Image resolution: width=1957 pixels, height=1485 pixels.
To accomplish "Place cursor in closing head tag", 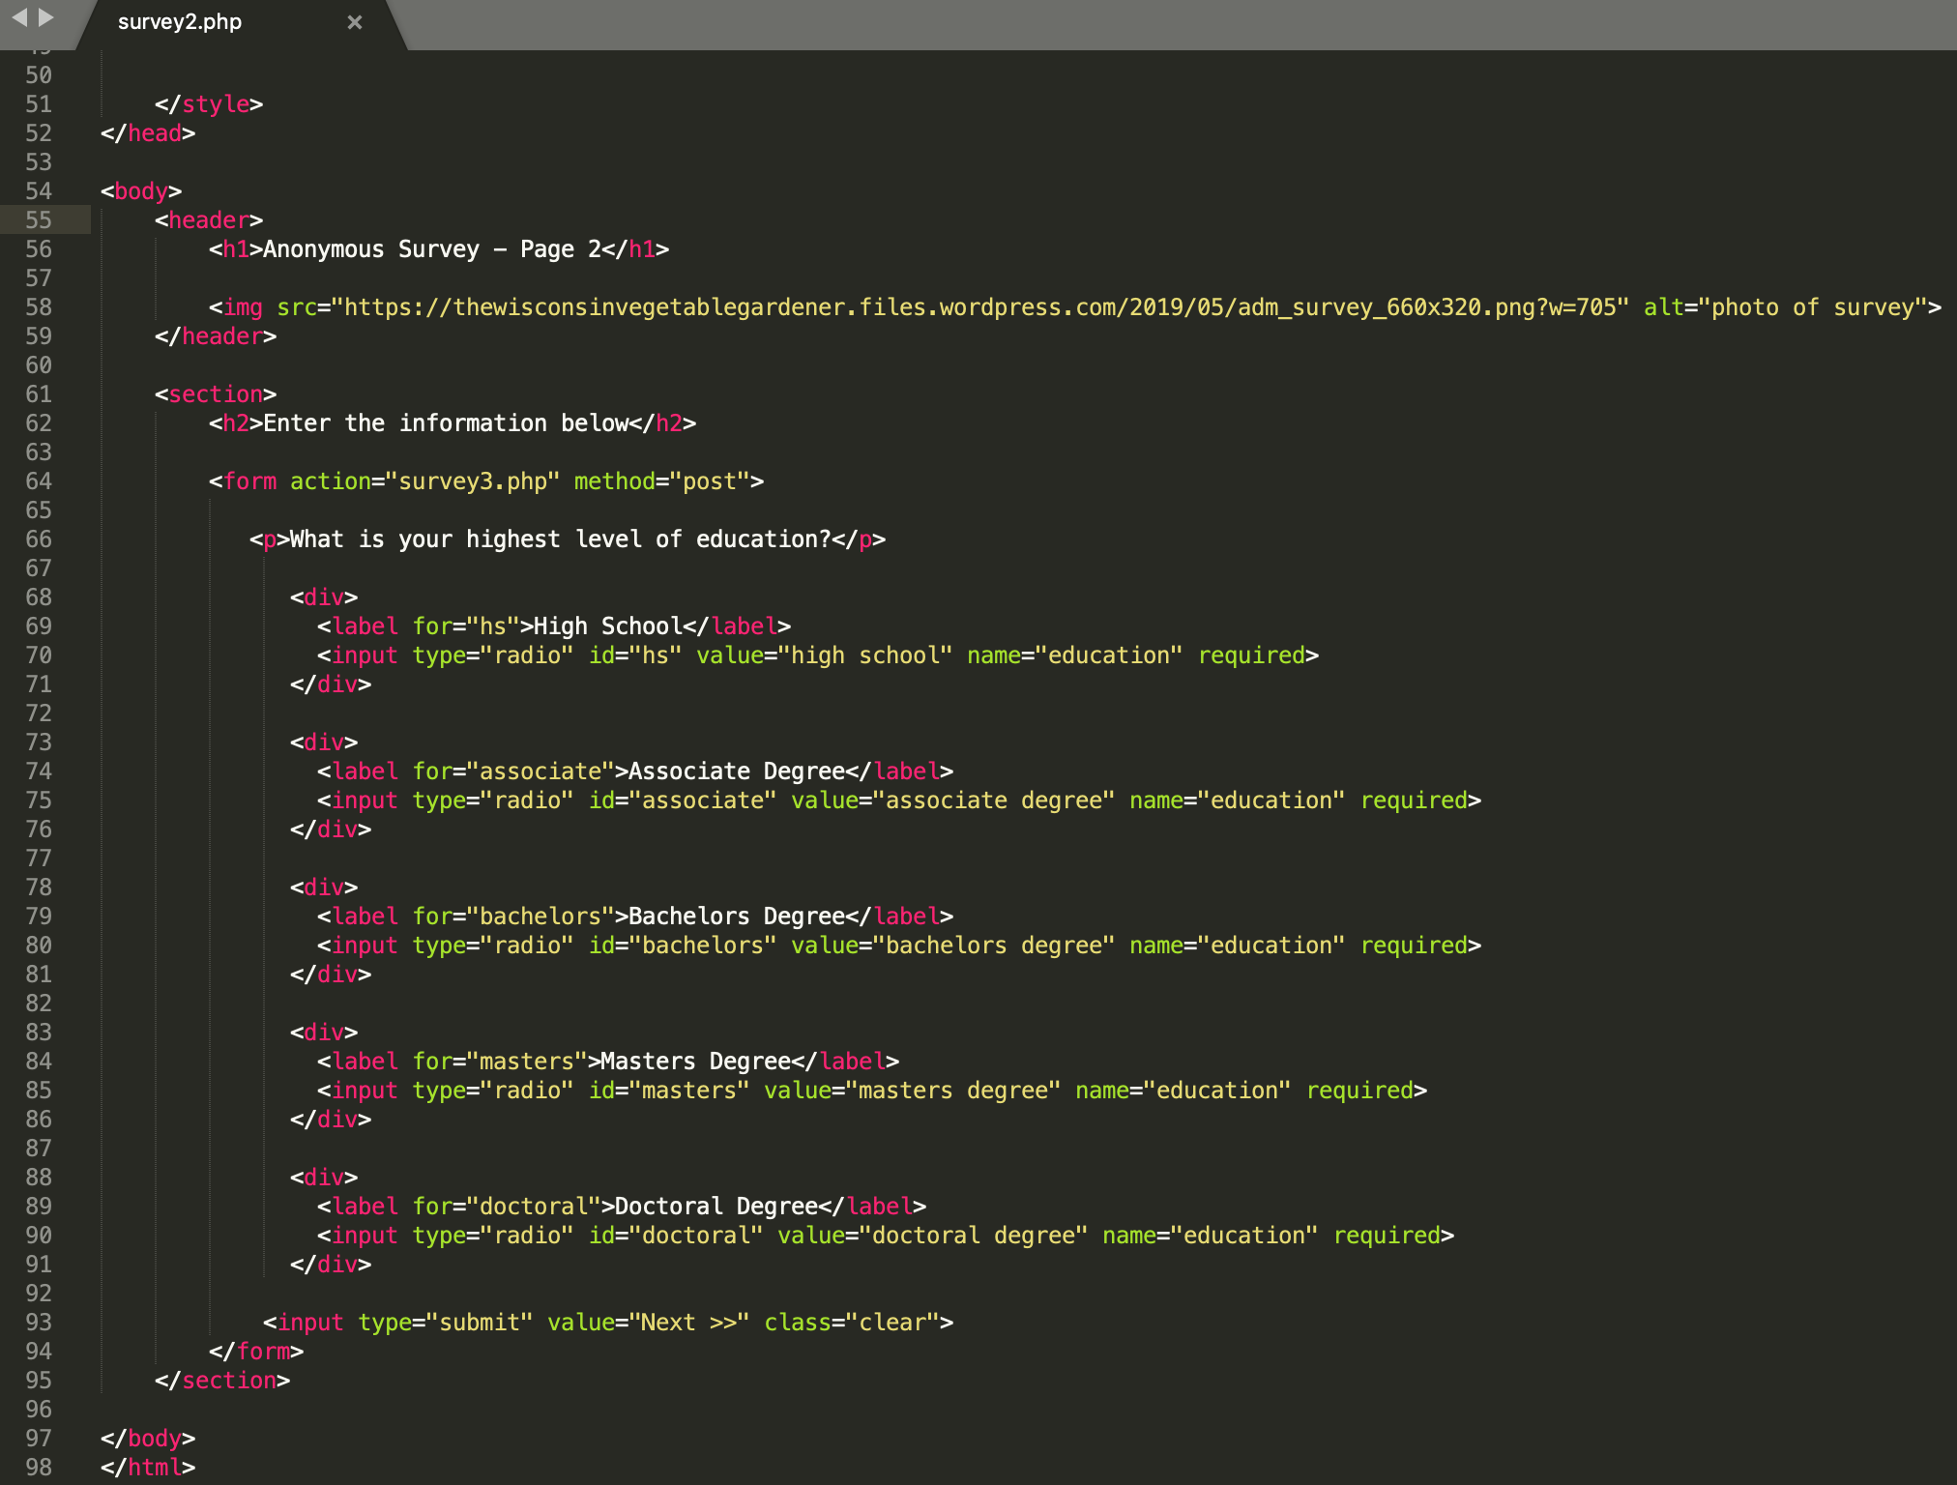I will pos(148,133).
